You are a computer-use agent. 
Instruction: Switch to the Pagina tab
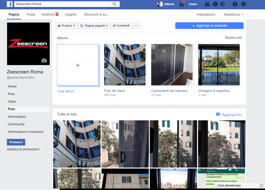[x=14, y=14]
